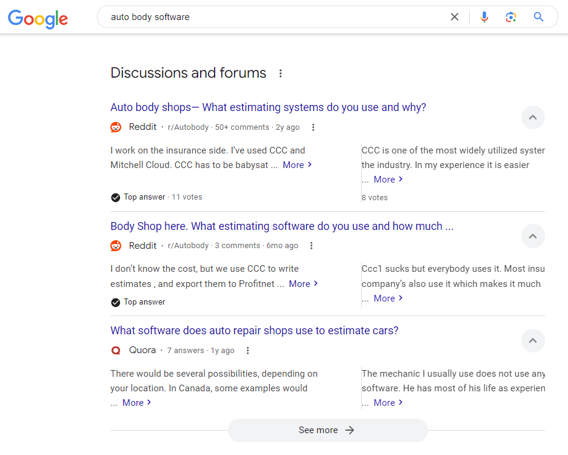Click the snippet 'I work on the insurance side'
Viewport: 568px width, 455px height.
pyautogui.click(x=207, y=158)
